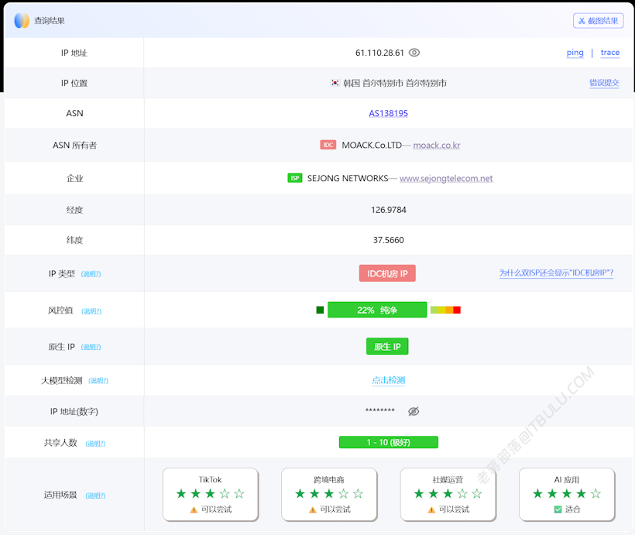Click the IP address 61.110.28.61 text
Screen dimensions: 635x535
(379, 53)
